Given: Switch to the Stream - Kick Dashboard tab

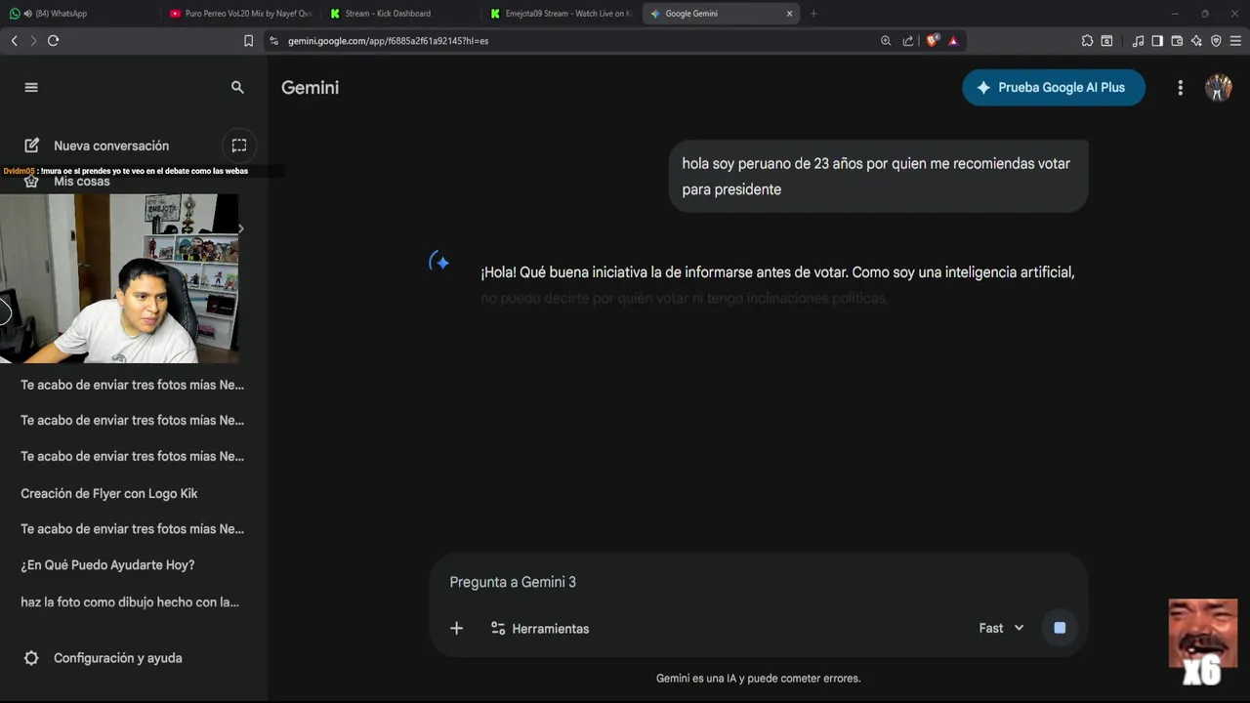Looking at the screenshot, I should click(401, 14).
